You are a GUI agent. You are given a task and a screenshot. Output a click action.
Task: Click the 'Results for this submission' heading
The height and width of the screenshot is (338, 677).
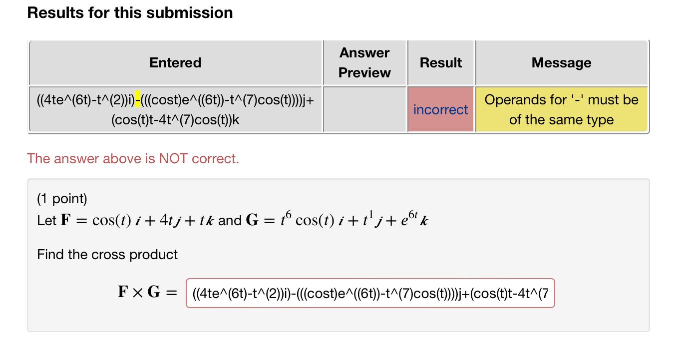[130, 12]
